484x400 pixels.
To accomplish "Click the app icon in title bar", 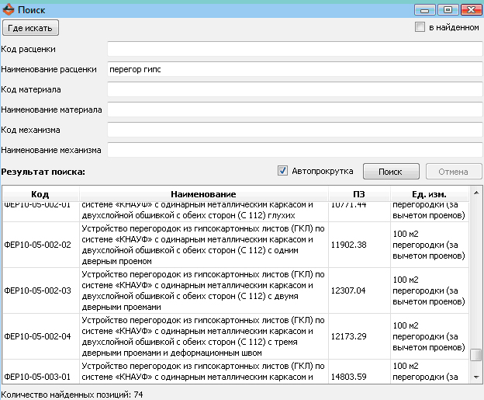I will point(8,10).
